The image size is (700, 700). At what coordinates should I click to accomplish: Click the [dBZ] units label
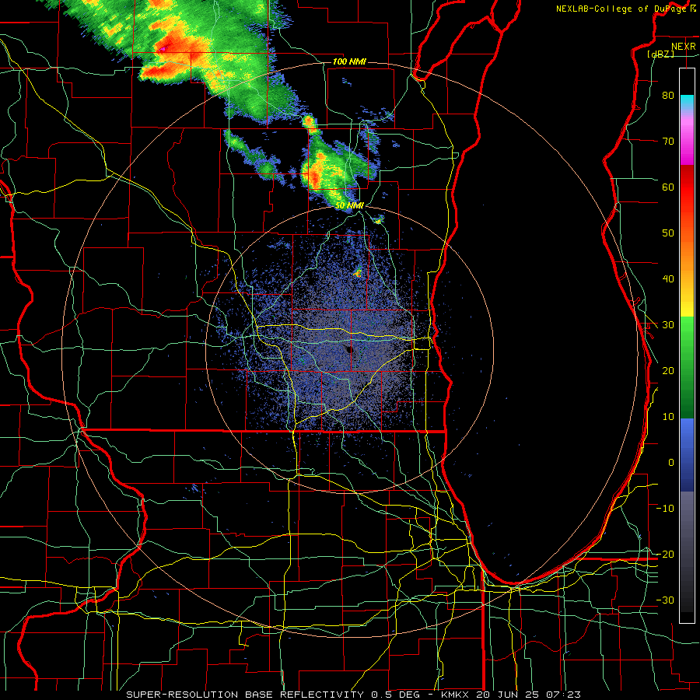[x=660, y=54]
